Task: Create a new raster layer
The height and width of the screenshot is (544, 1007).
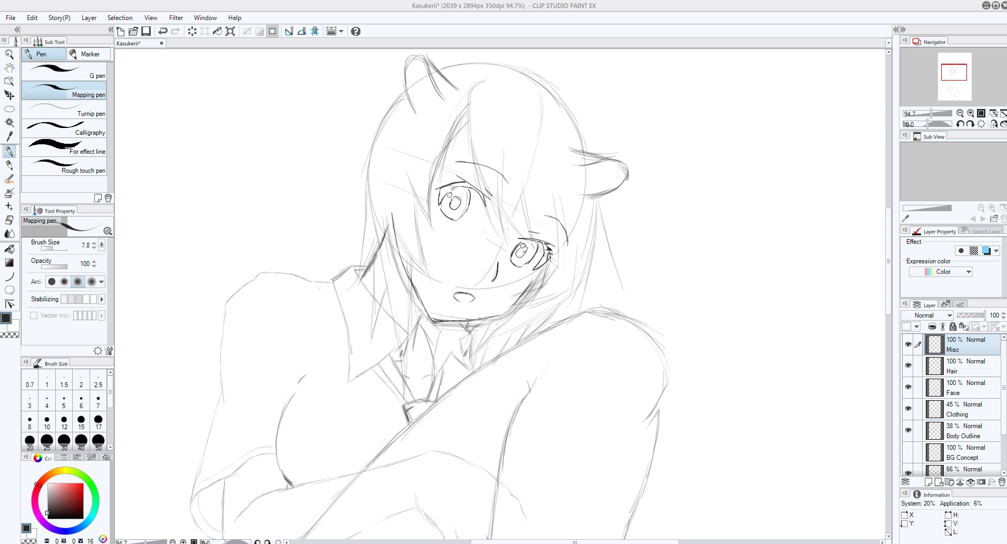Action: click(x=928, y=482)
